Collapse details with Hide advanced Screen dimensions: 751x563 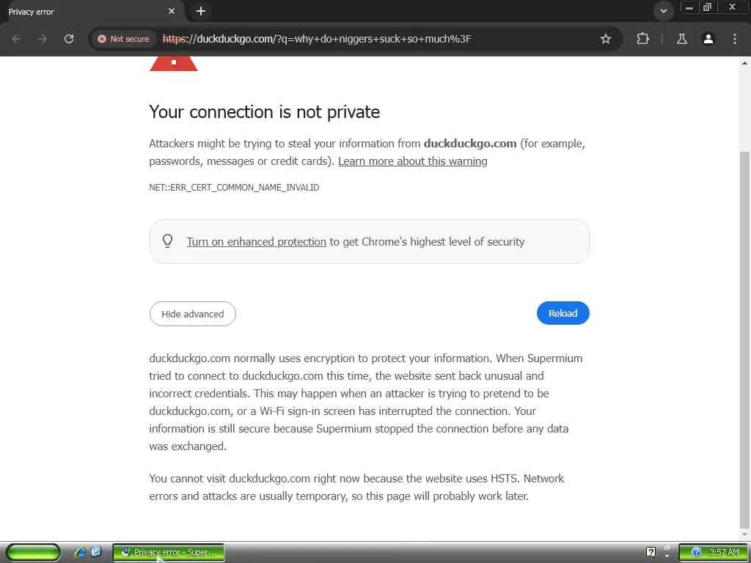pyautogui.click(x=192, y=314)
